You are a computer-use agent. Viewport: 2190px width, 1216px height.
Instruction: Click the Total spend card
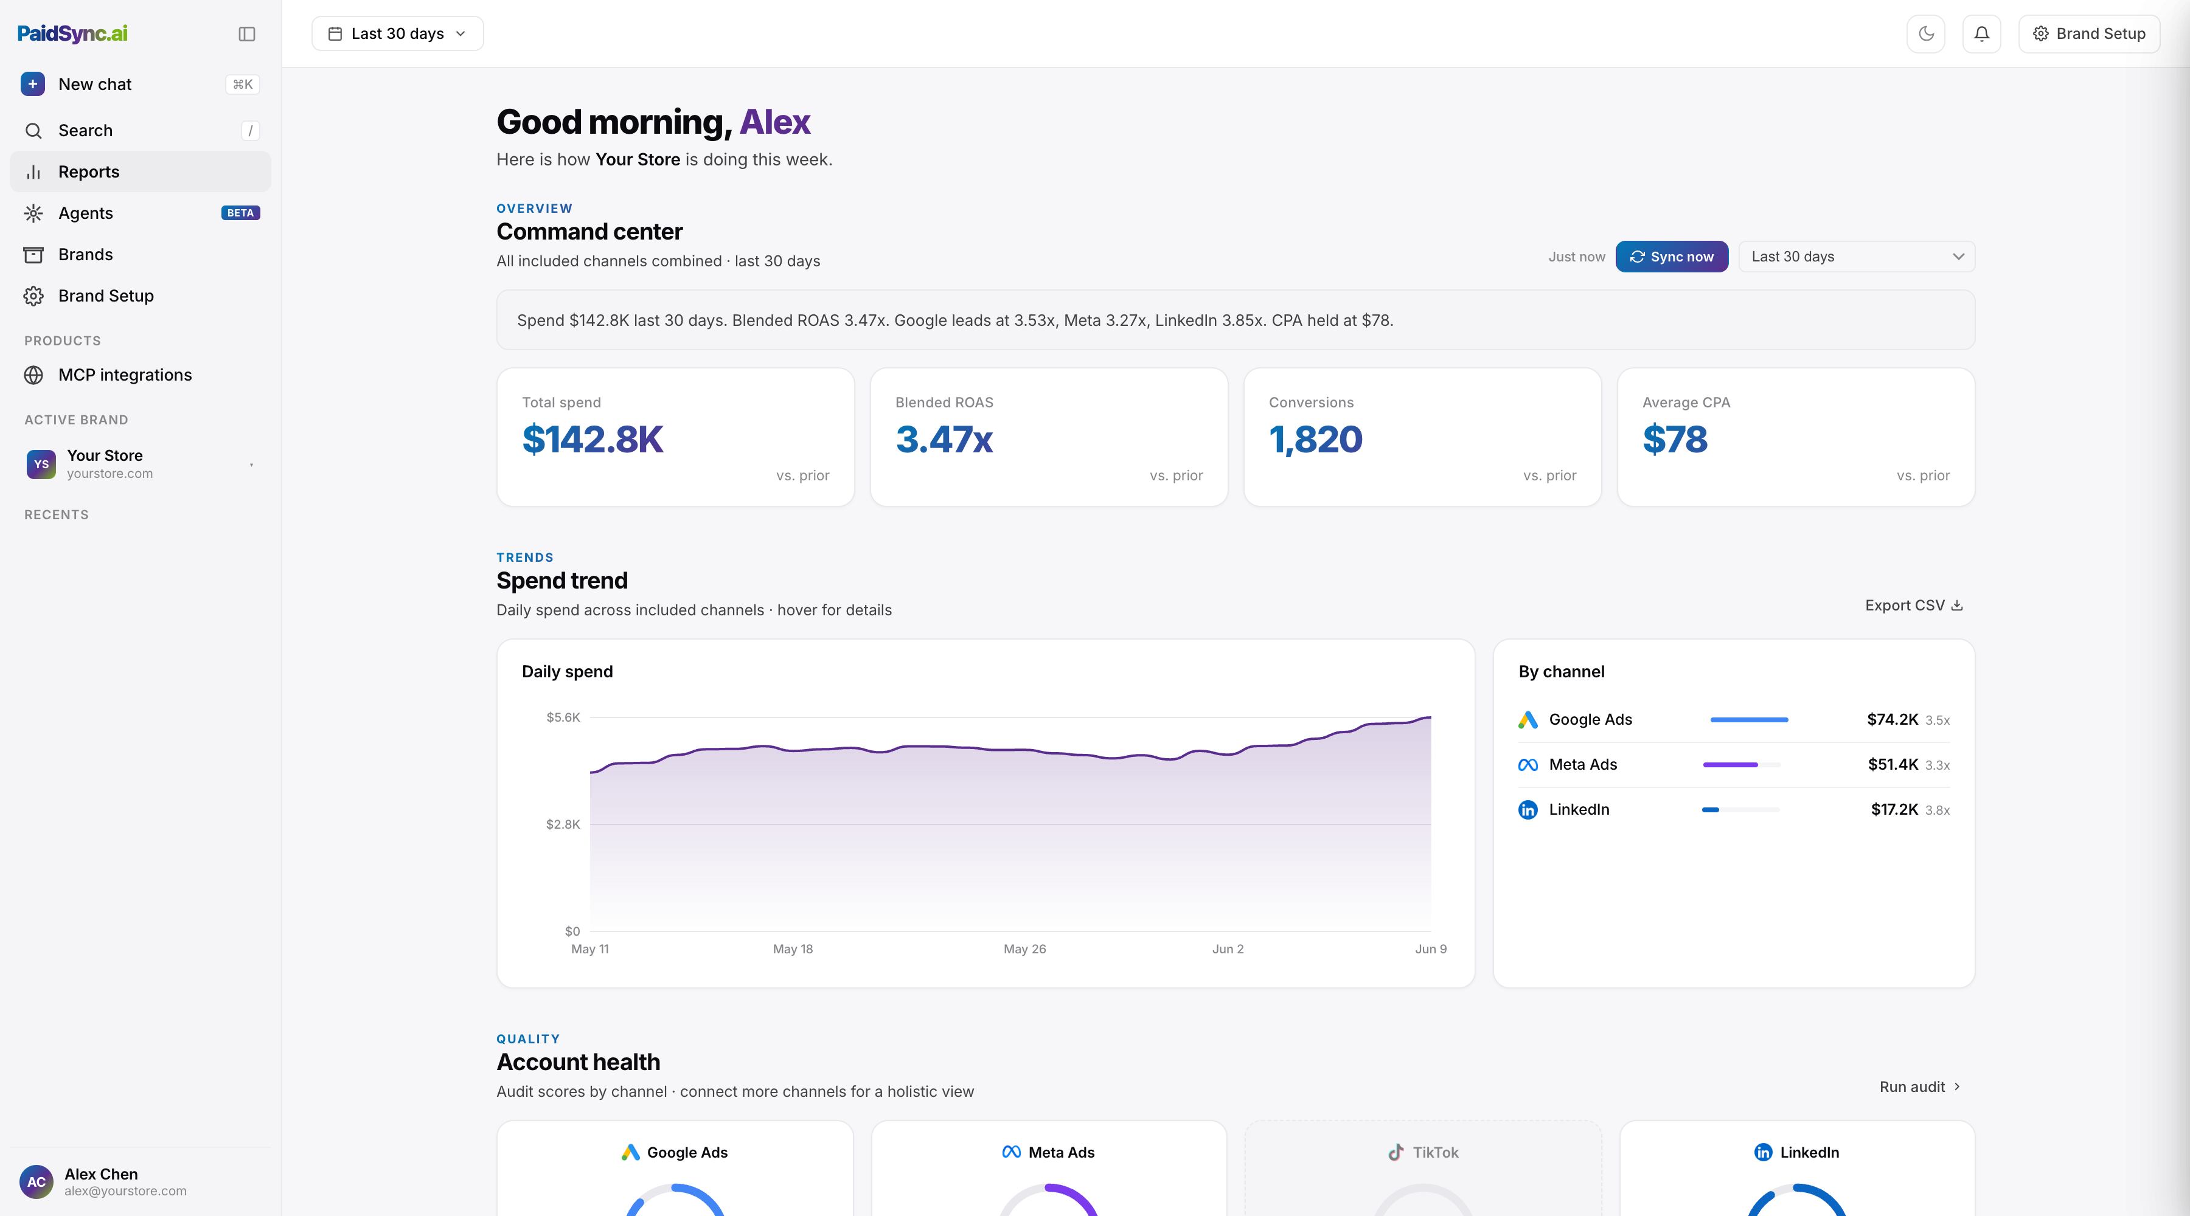[676, 437]
